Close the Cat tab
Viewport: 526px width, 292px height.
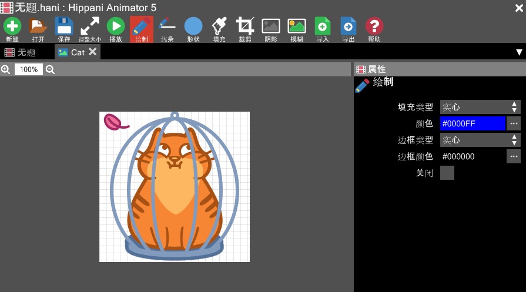(x=92, y=52)
